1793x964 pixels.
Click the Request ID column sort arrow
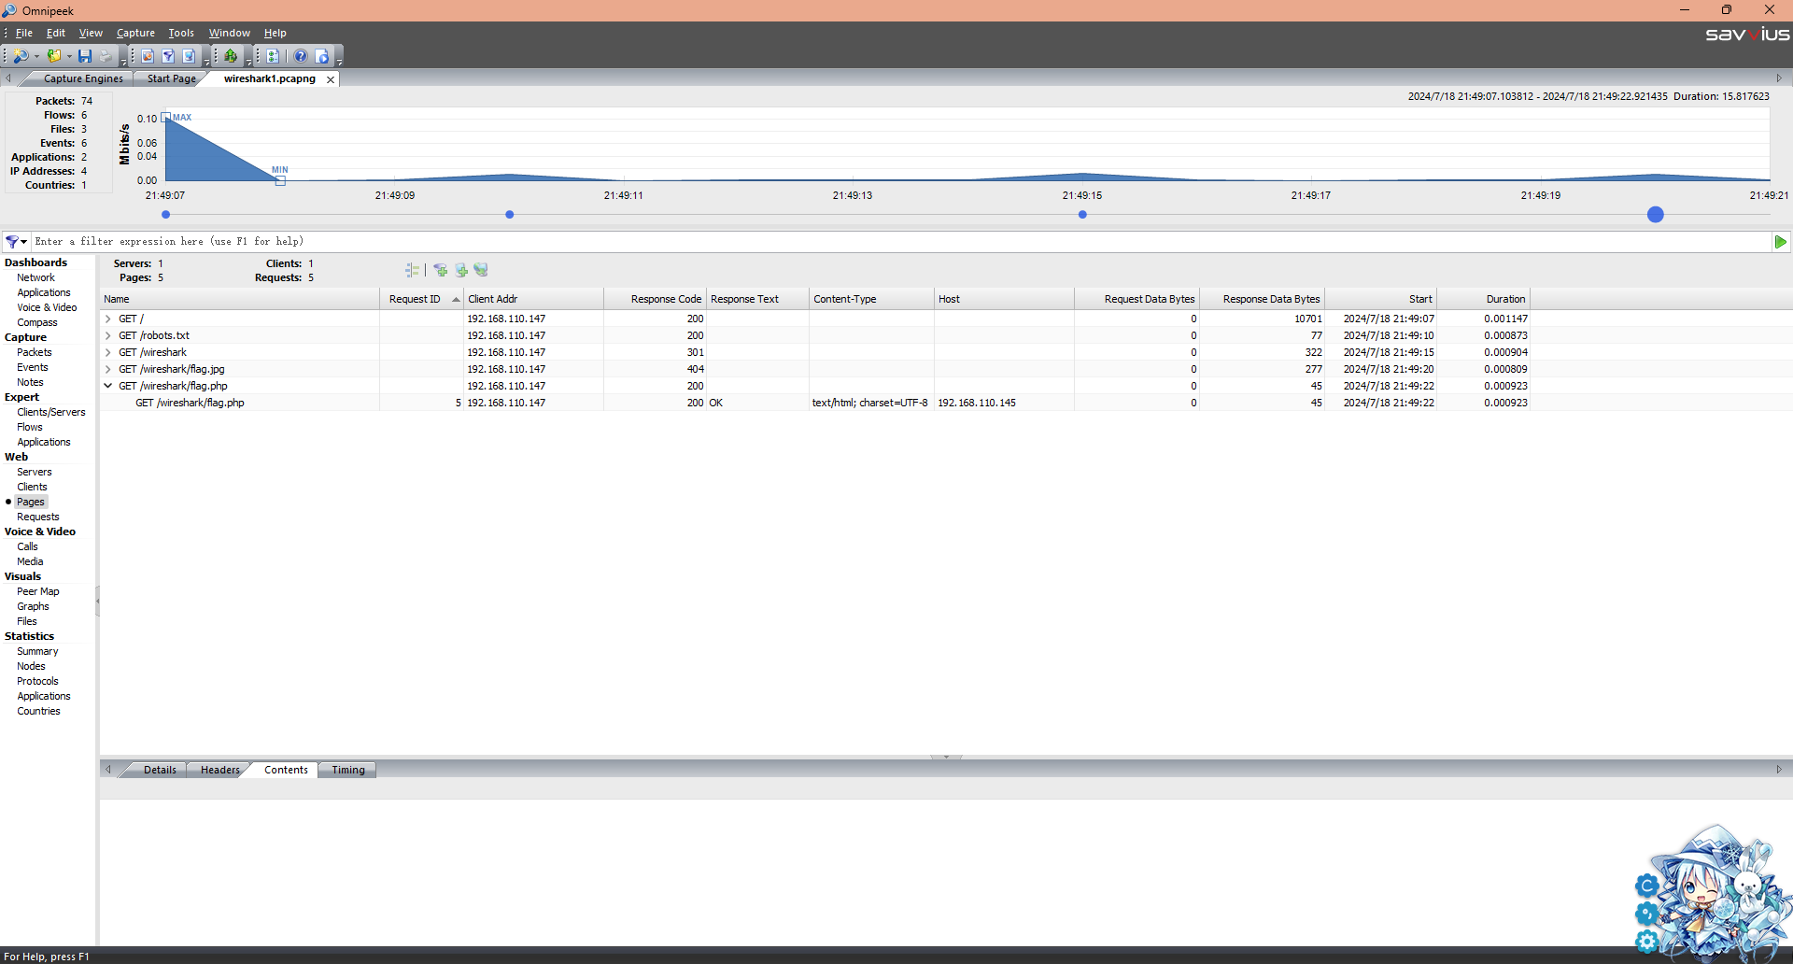pyautogui.click(x=456, y=300)
